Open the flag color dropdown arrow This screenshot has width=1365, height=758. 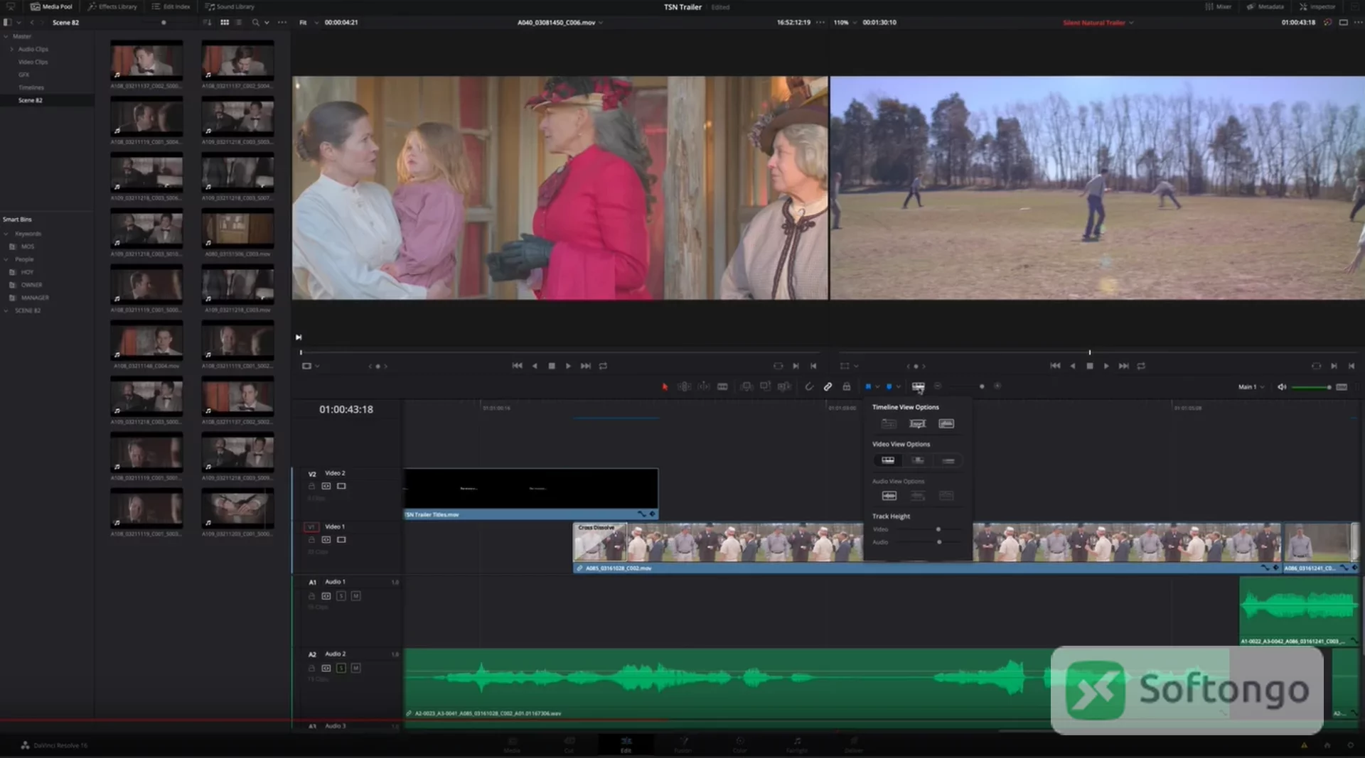click(x=877, y=386)
